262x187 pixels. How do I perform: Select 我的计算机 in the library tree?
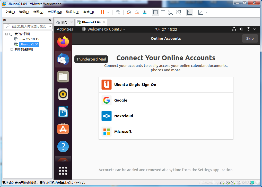pos(22,34)
